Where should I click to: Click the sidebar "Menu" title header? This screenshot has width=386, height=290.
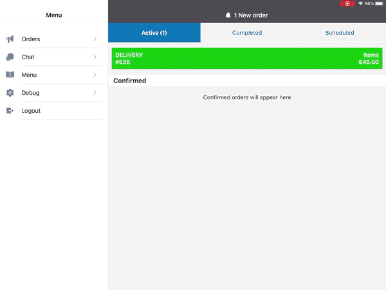(54, 15)
